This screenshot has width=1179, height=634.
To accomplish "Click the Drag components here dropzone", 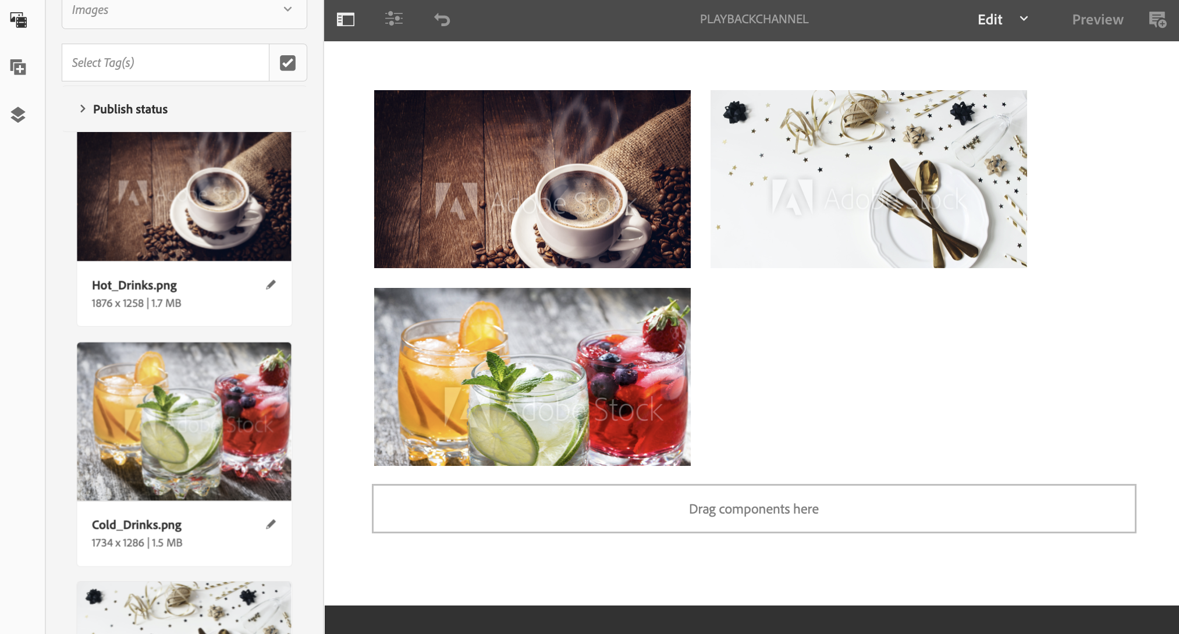I will pos(754,509).
